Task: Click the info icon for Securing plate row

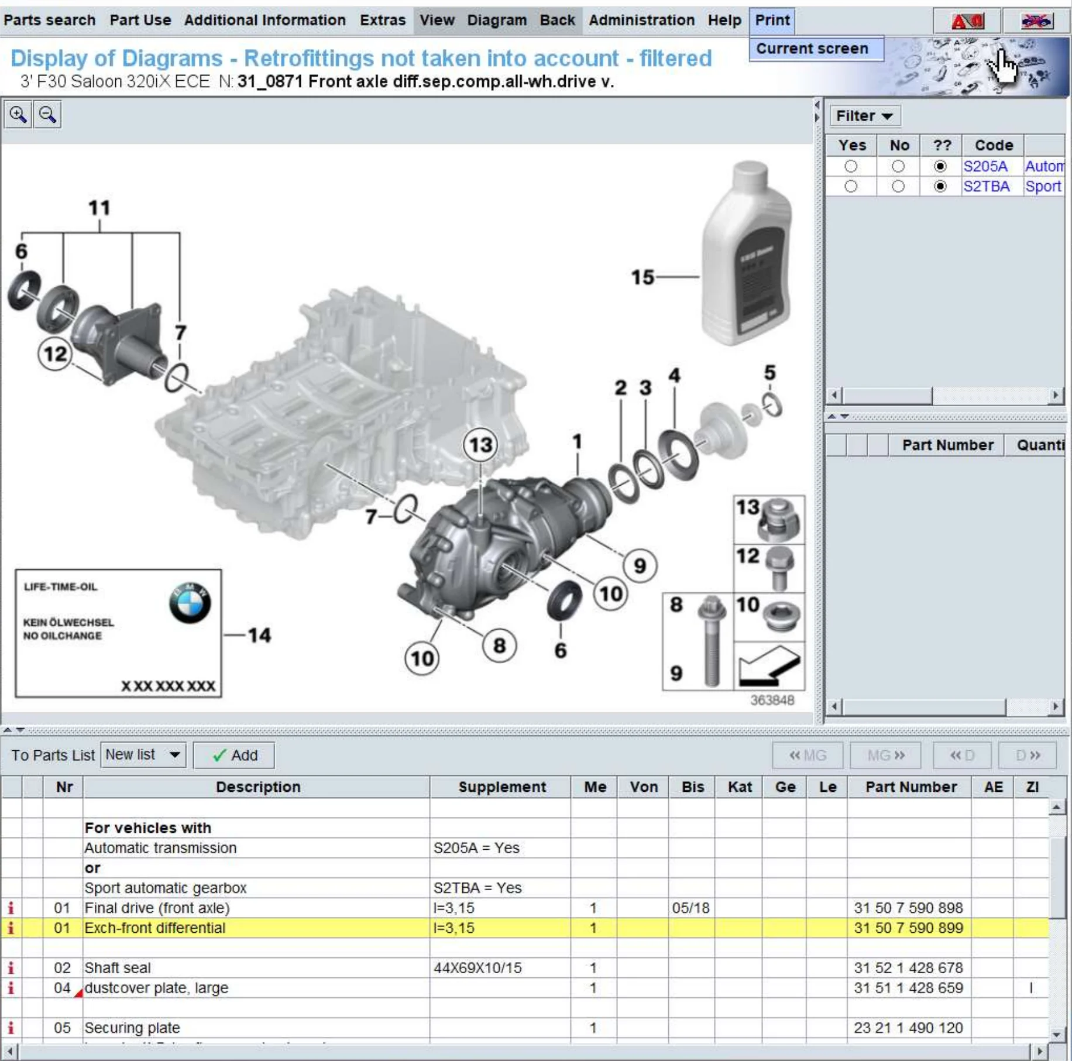Action: tap(11, 1028)
